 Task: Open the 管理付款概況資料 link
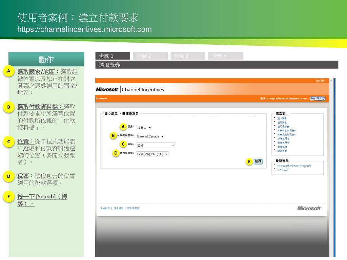click(x=287, y=130)
